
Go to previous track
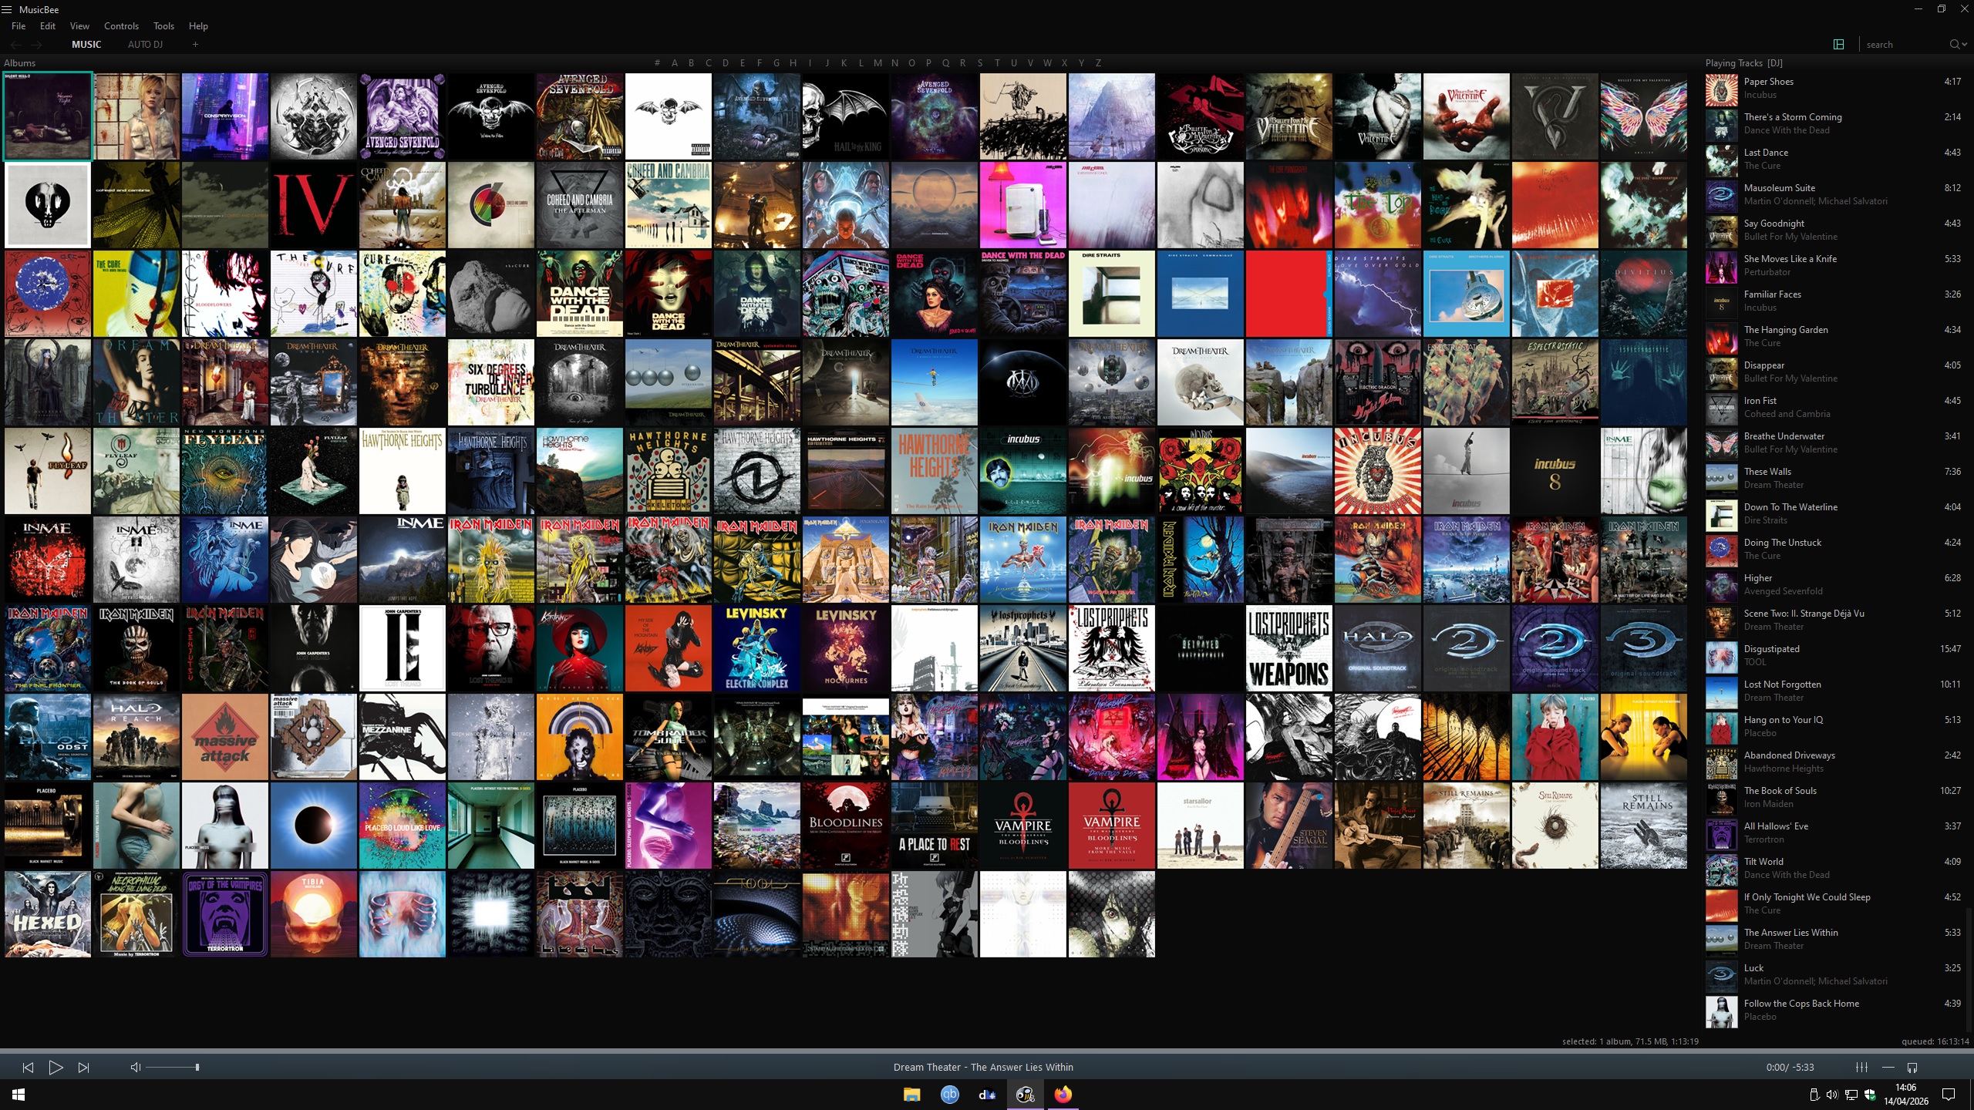[x=28, y=1068]
